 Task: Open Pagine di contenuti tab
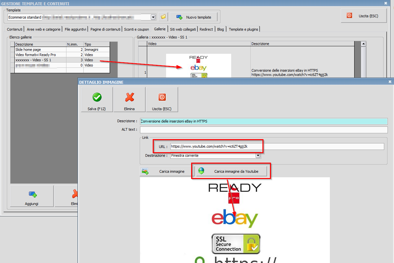[x=106, y=29]
